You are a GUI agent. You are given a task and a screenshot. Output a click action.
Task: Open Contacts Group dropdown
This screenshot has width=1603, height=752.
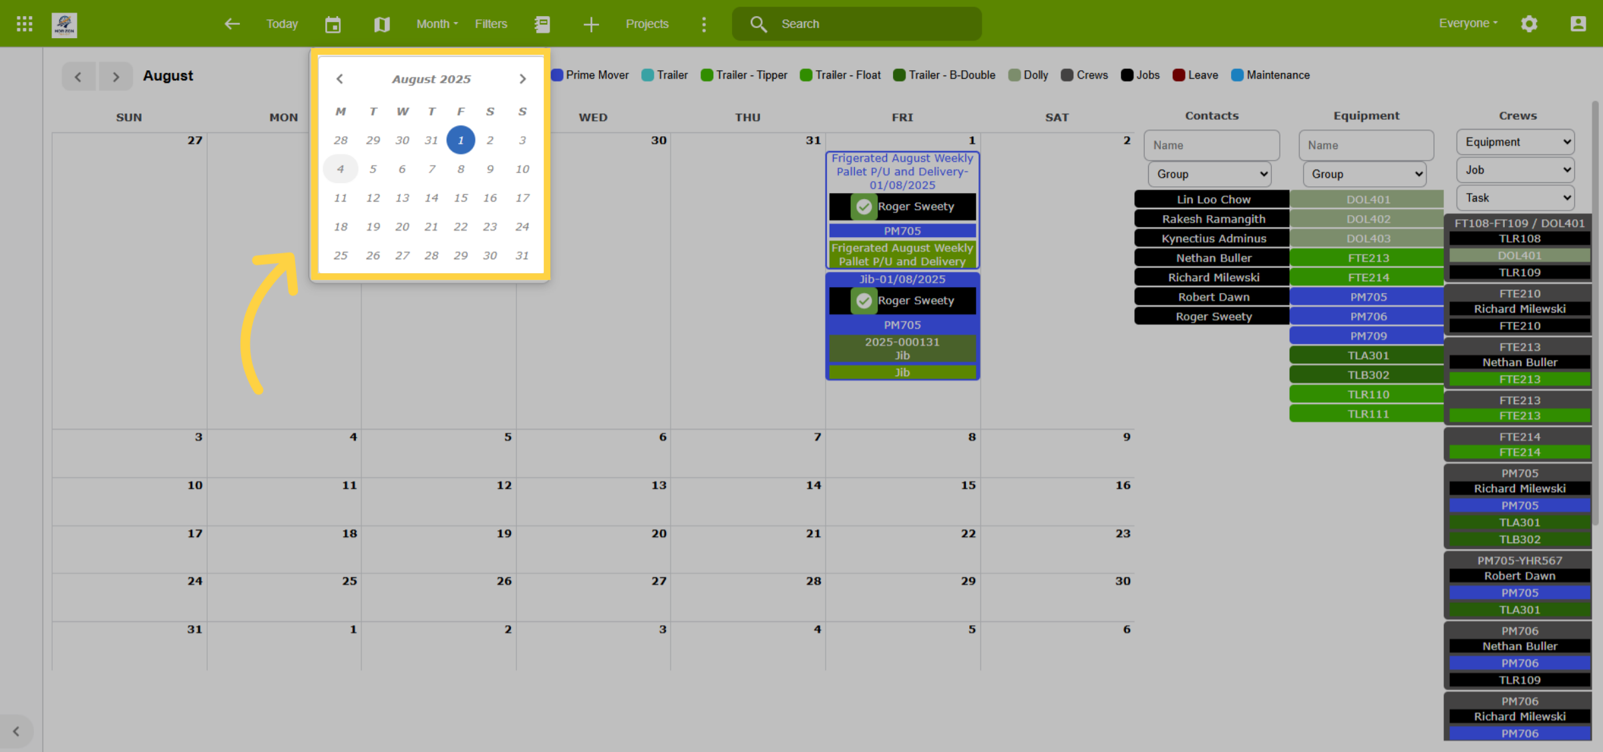pos(1210,174)
